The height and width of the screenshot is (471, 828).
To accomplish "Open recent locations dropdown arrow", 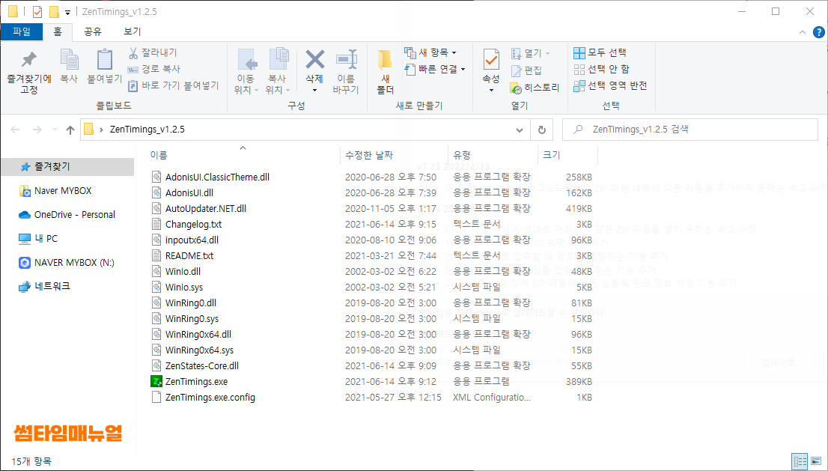I will [x=55, y=130].
